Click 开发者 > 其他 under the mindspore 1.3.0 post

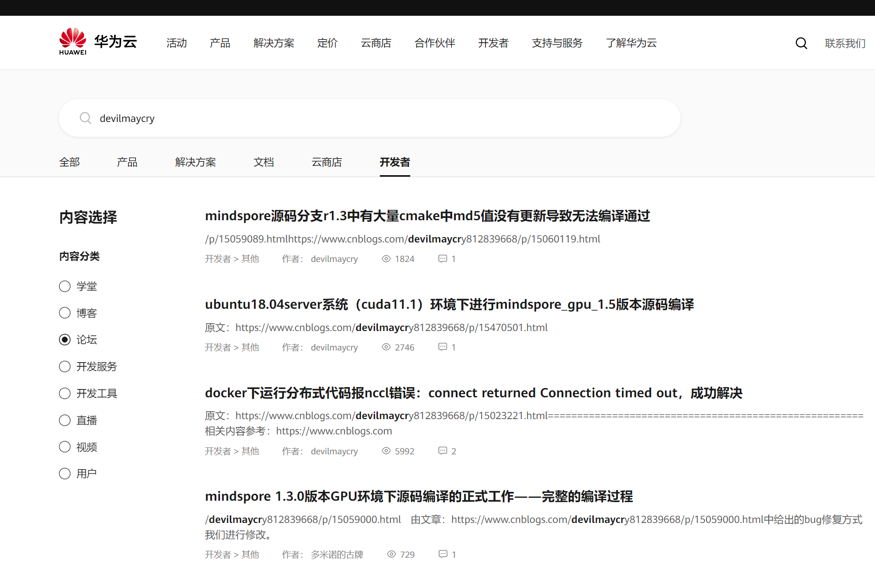(232, 554)
